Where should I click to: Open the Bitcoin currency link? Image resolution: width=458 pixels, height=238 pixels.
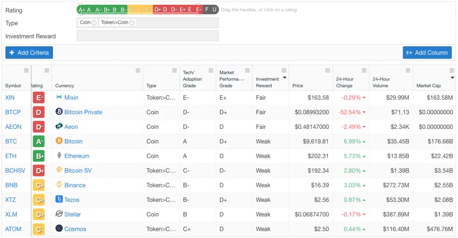(x=74, y=141)
